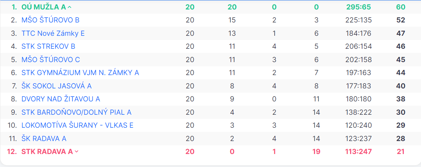
Task: Click the 52 points of MŠO ŠTÚROVO B
Action: click(x=401, y=20)
